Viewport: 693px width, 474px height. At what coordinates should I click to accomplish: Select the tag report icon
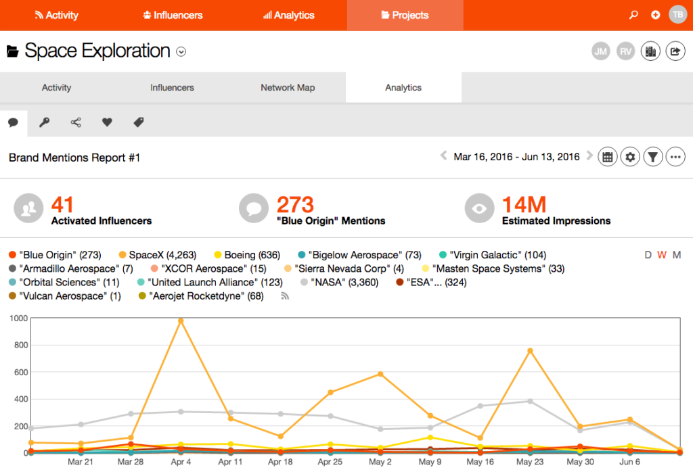pyautogui.click(x=138, y=122)
